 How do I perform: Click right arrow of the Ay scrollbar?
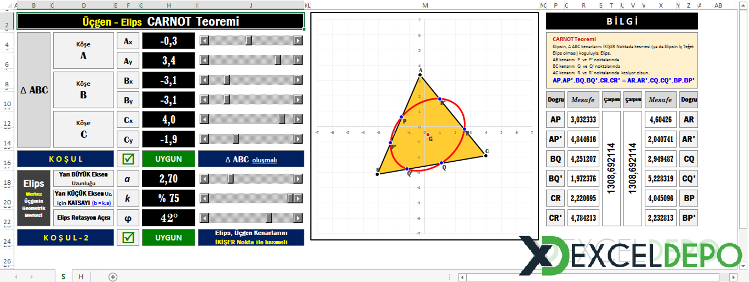[298, 60]
